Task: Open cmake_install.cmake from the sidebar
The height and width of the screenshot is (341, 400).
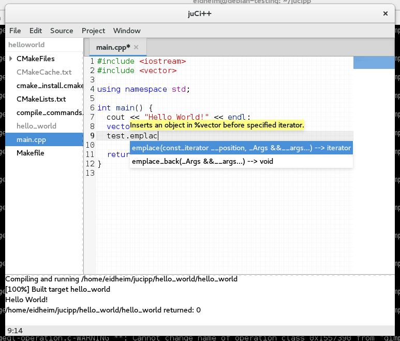Action: pyautogui.click(x=50, y=86)
